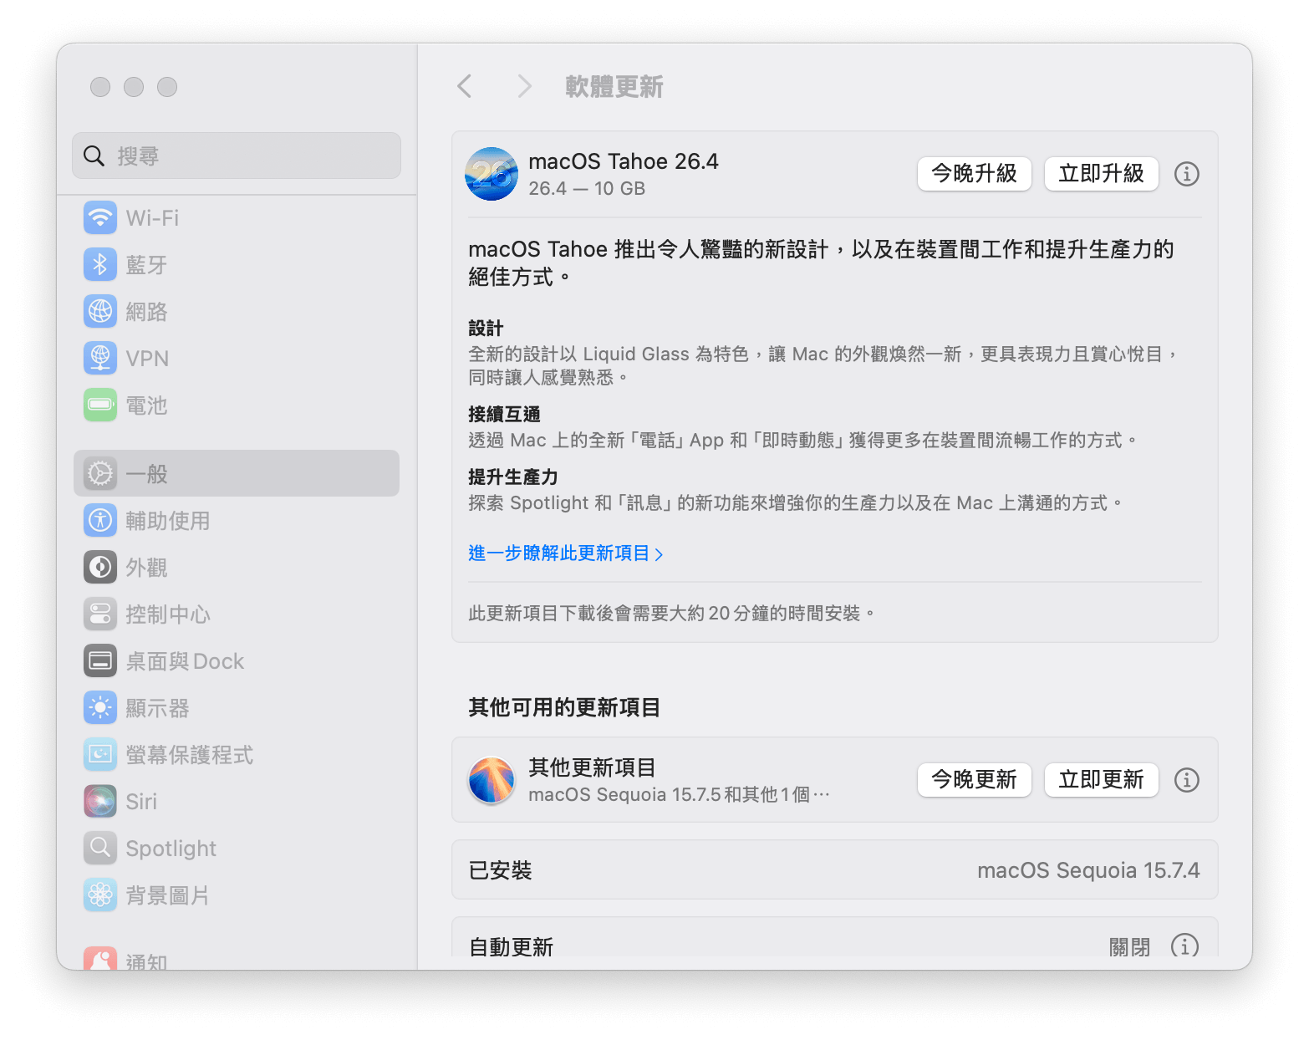
Task: Select Spotlight label in sidebar
Action: coord(171,849)
